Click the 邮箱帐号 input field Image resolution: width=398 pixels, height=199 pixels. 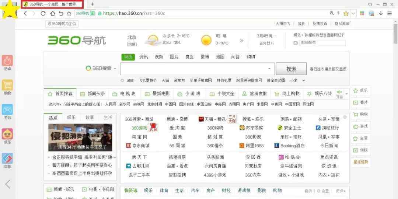point(322,43)
